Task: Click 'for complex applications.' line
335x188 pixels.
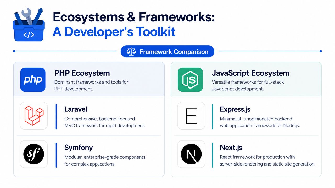Action: tap(90, 164)
